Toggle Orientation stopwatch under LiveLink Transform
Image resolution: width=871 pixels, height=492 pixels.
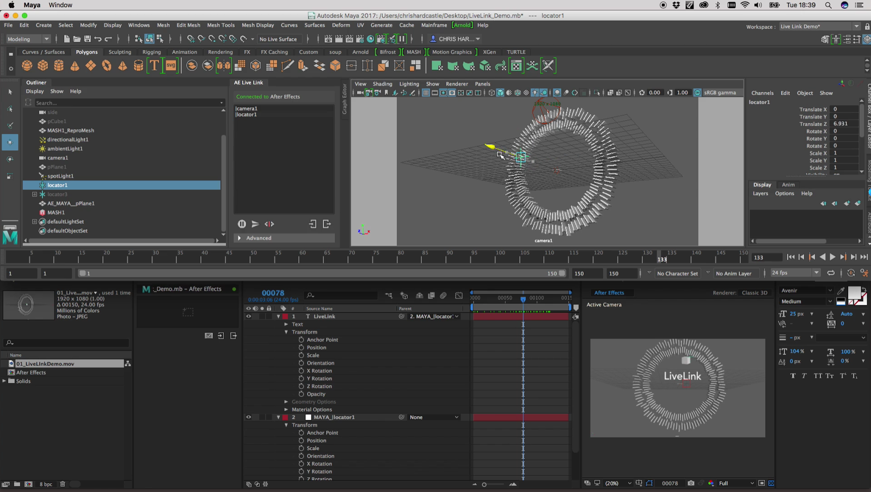coord(301,363)
